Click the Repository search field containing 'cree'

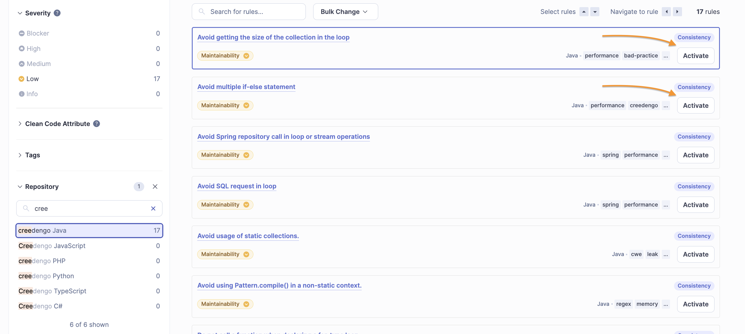pyautogui.click(x=89, y=209)
